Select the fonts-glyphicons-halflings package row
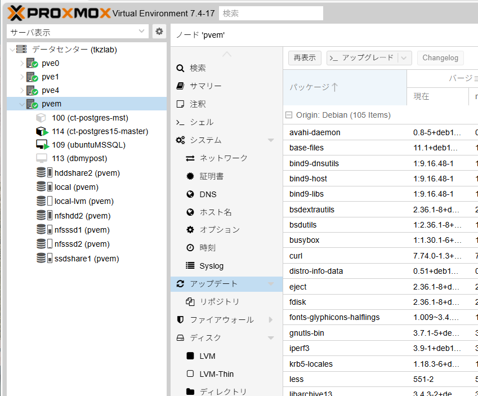This screenshot has width=478, height=396. pyautogui.click(x=381, y=317)
